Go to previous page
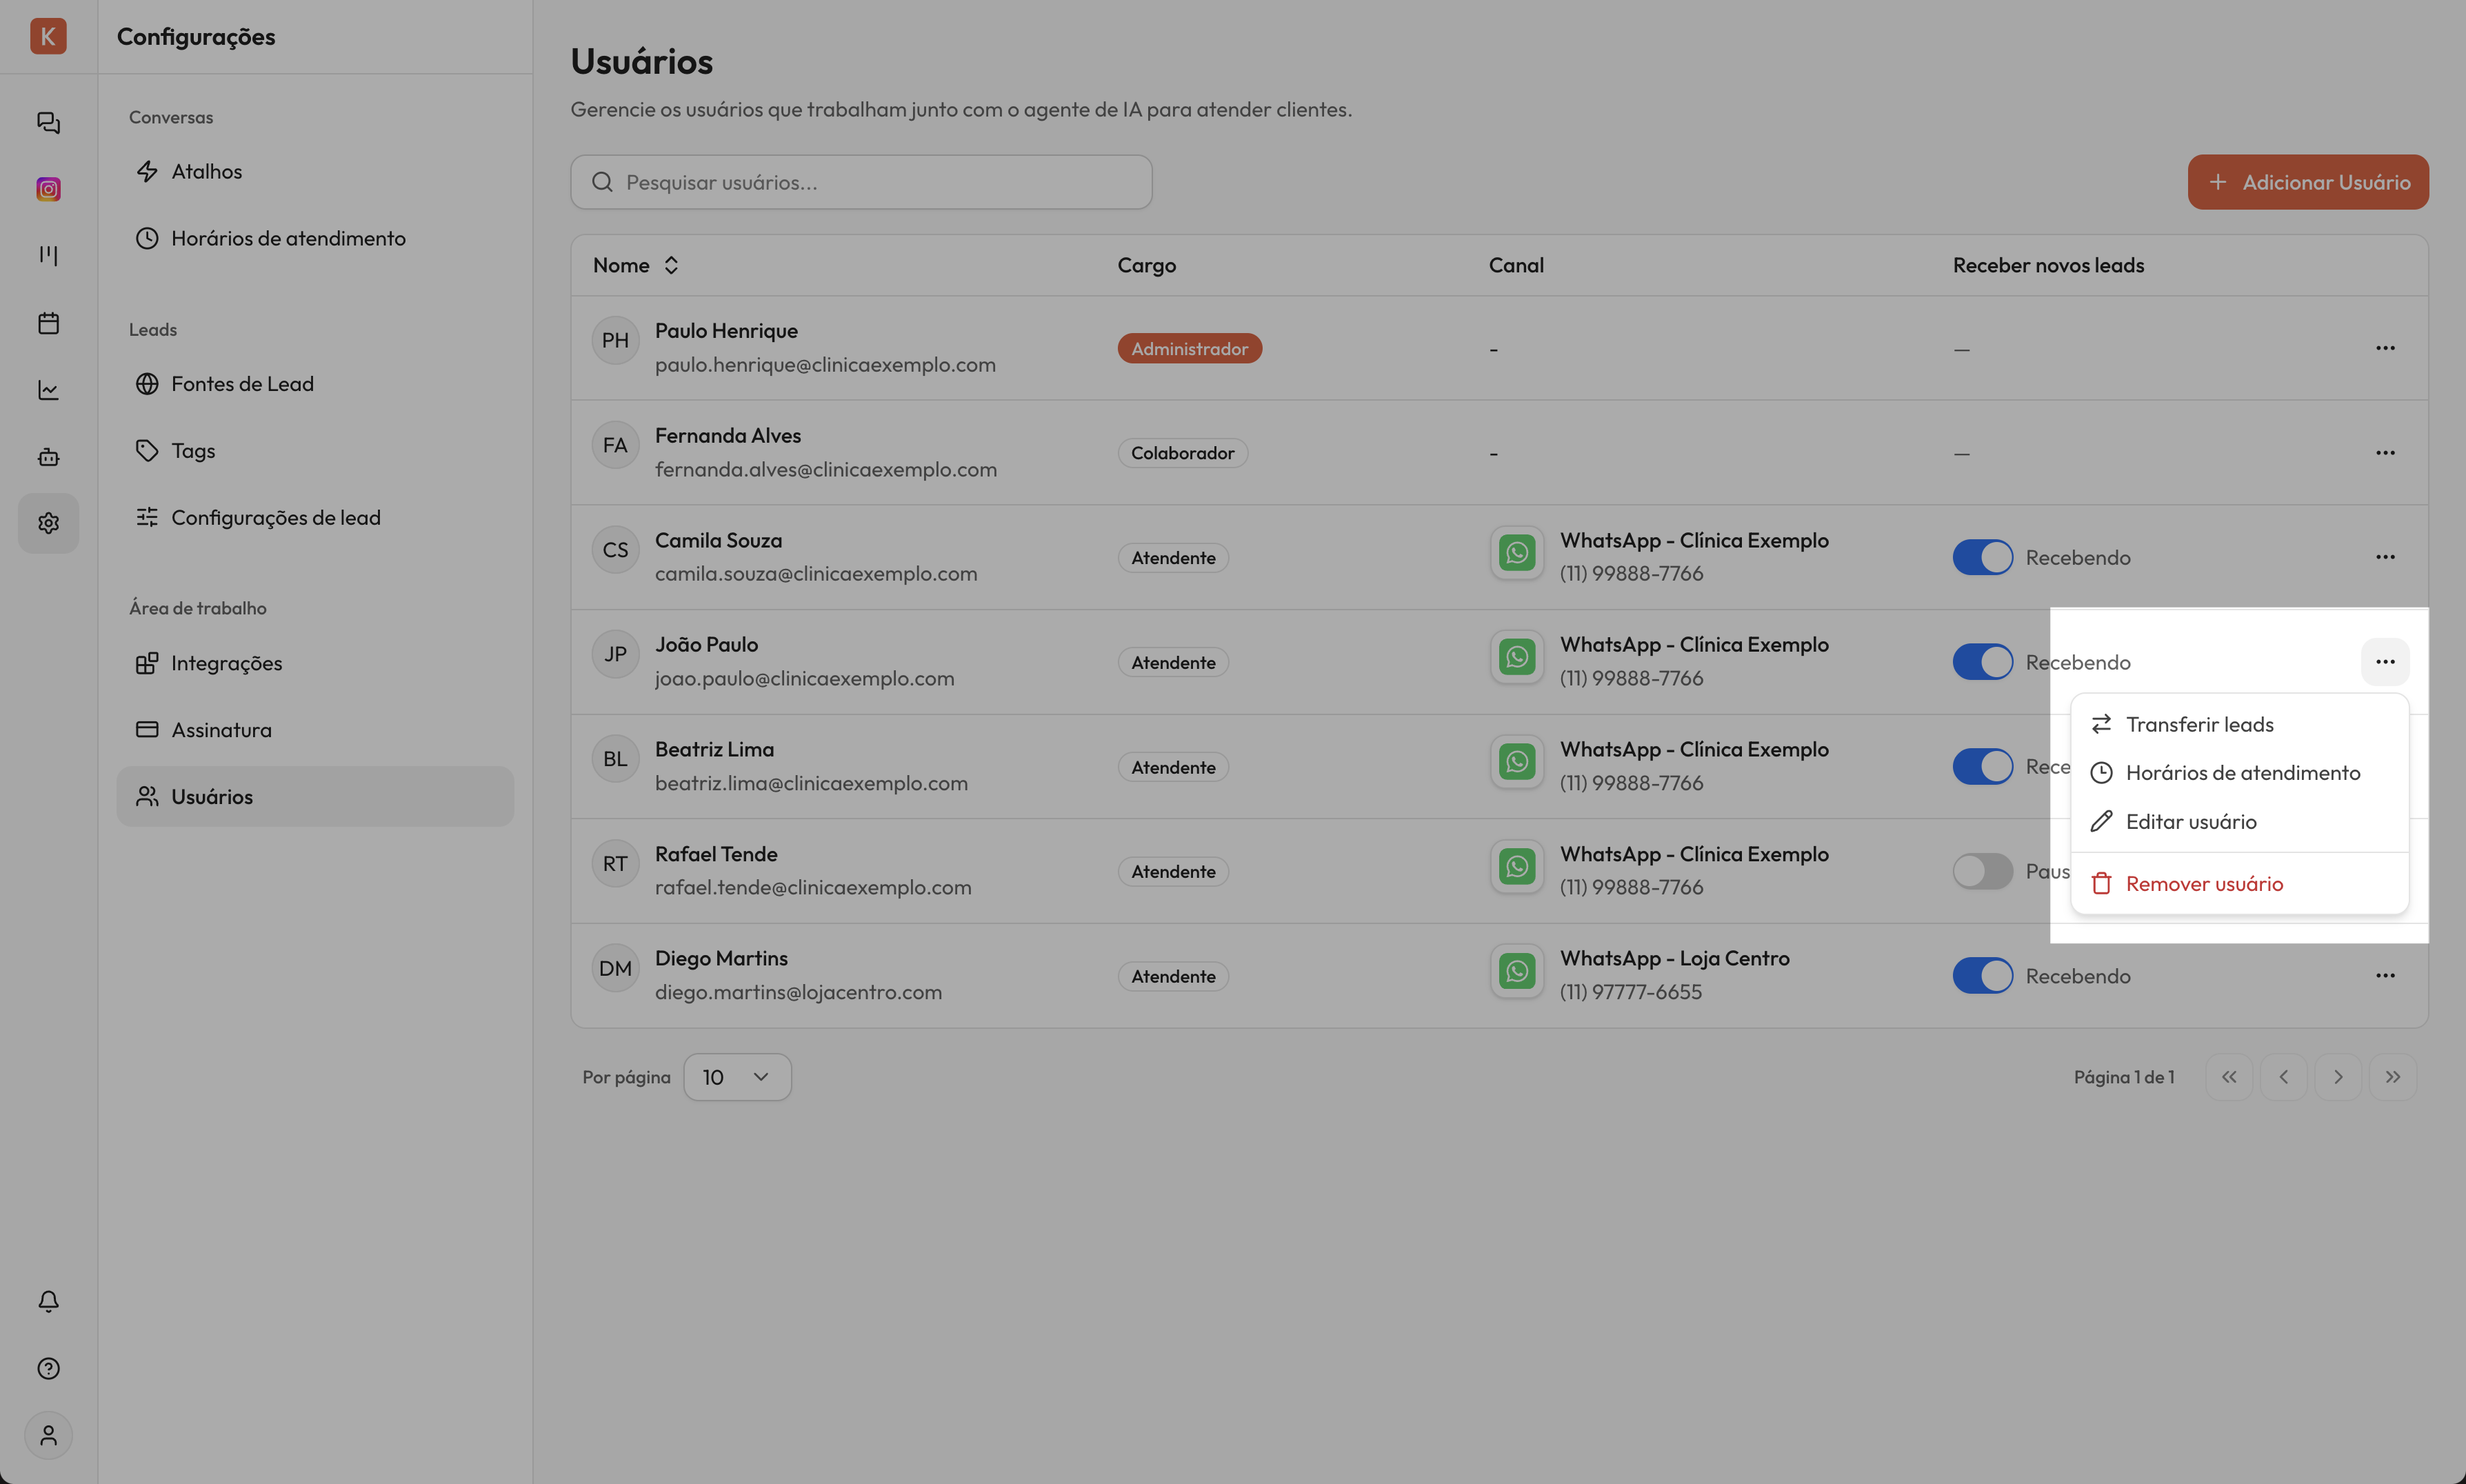The image size is (2466, 1484). pos(2283,1077)
